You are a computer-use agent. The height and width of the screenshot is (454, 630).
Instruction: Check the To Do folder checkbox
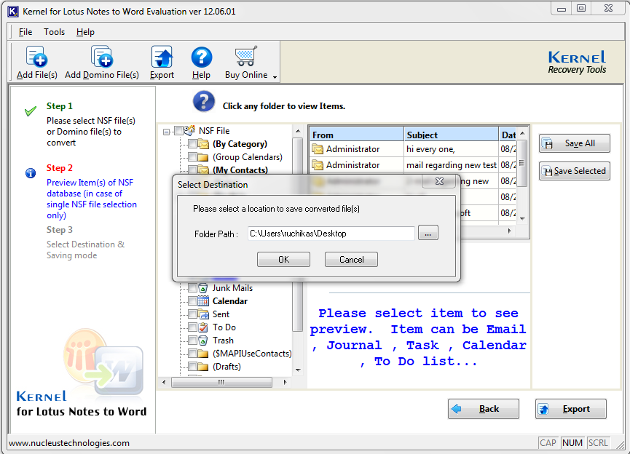point(192,327)
